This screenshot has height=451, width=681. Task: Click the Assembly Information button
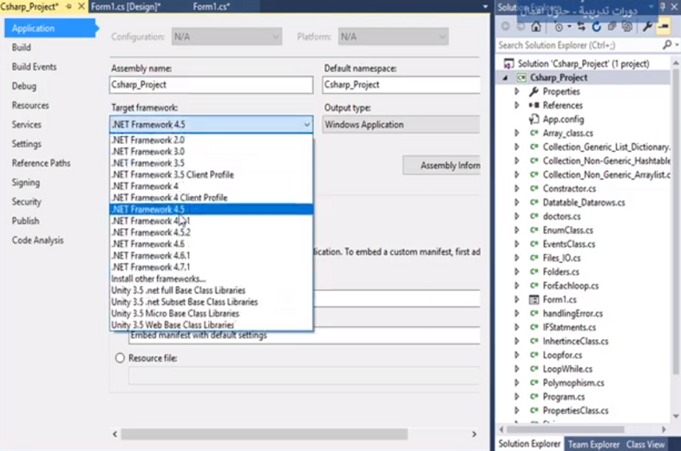(x=442, y=166)
